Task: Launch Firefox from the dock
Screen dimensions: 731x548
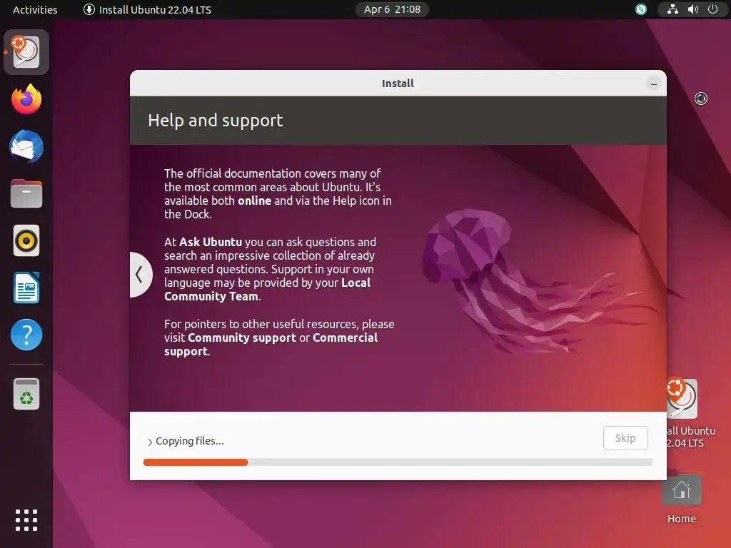Action: pos(26,98)
